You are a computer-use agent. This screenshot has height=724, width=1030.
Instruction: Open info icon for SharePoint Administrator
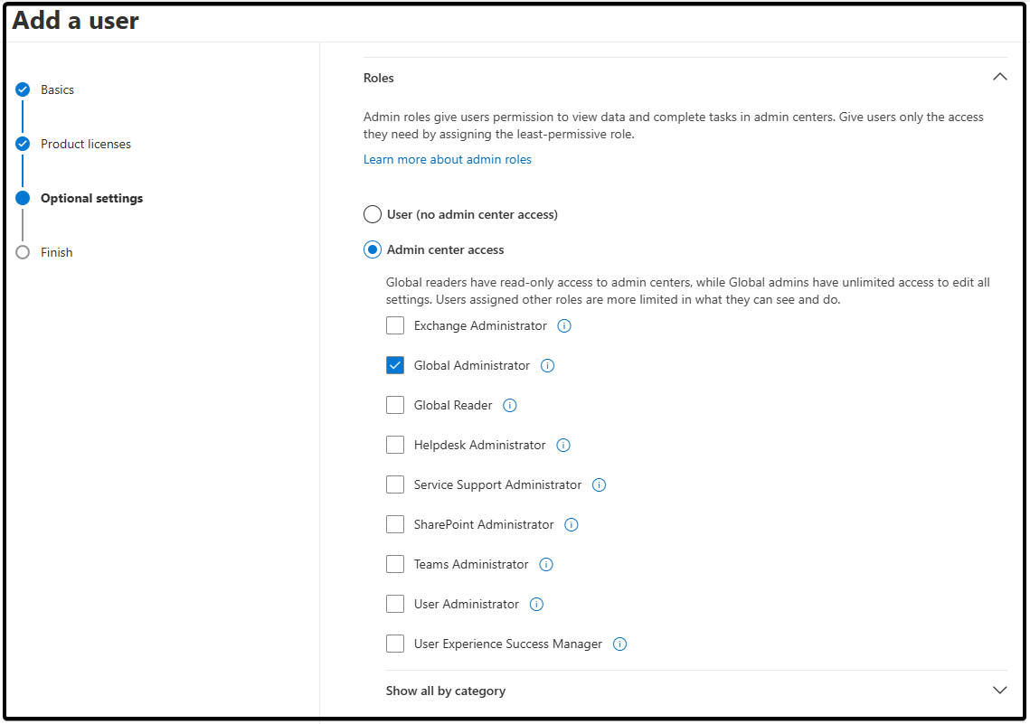(572, 524)
